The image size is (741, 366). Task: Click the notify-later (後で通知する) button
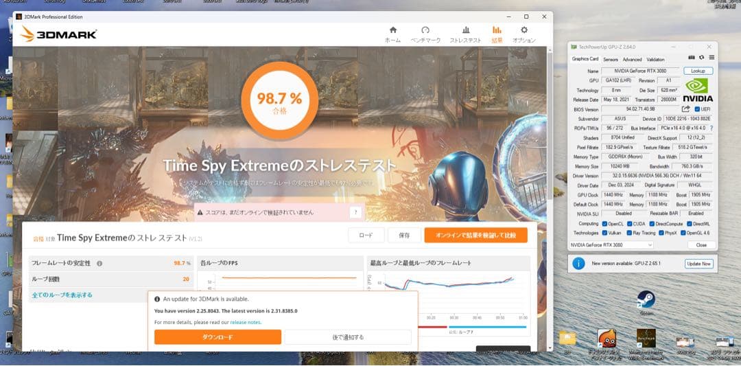[348, 337]
